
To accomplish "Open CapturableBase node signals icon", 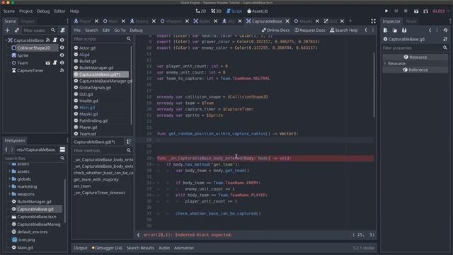I will 48,40.
